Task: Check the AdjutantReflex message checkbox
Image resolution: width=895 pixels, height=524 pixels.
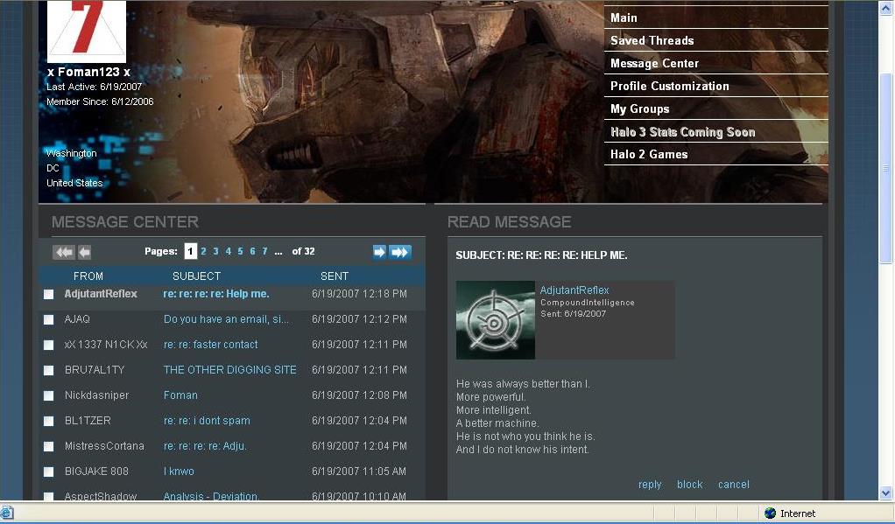Action: (49, 295)
